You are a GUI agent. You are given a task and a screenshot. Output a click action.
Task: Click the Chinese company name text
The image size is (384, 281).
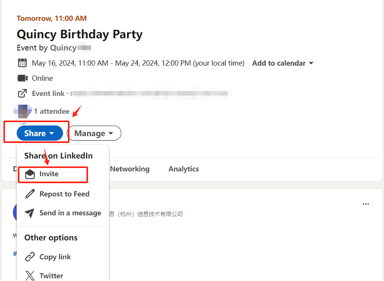pos(146,214)
